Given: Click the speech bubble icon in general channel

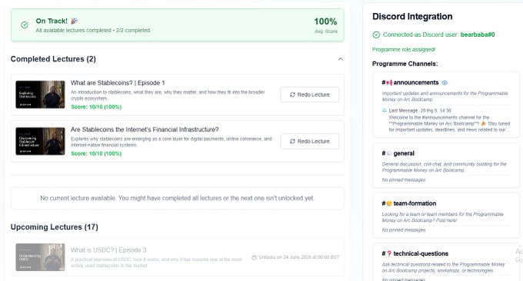Looking at the screenshot, I should (389, 154).
